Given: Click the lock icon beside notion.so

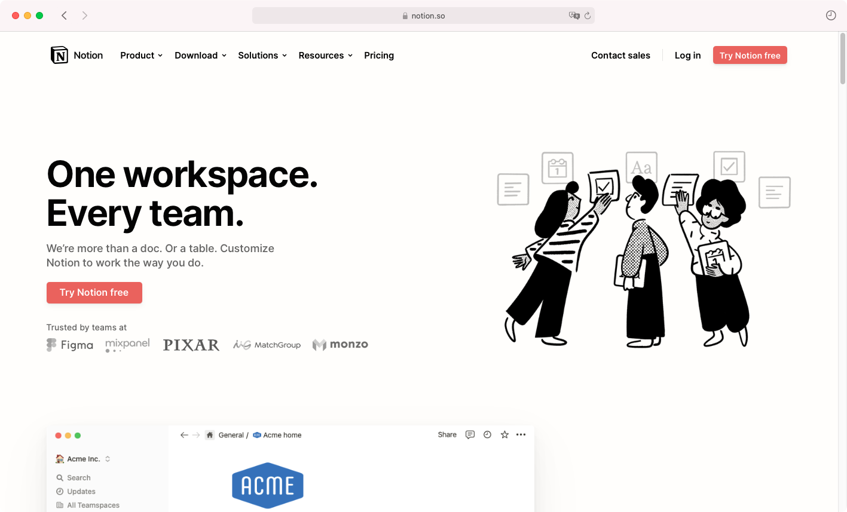Looking at the screenshot, I should pos(405,16).
